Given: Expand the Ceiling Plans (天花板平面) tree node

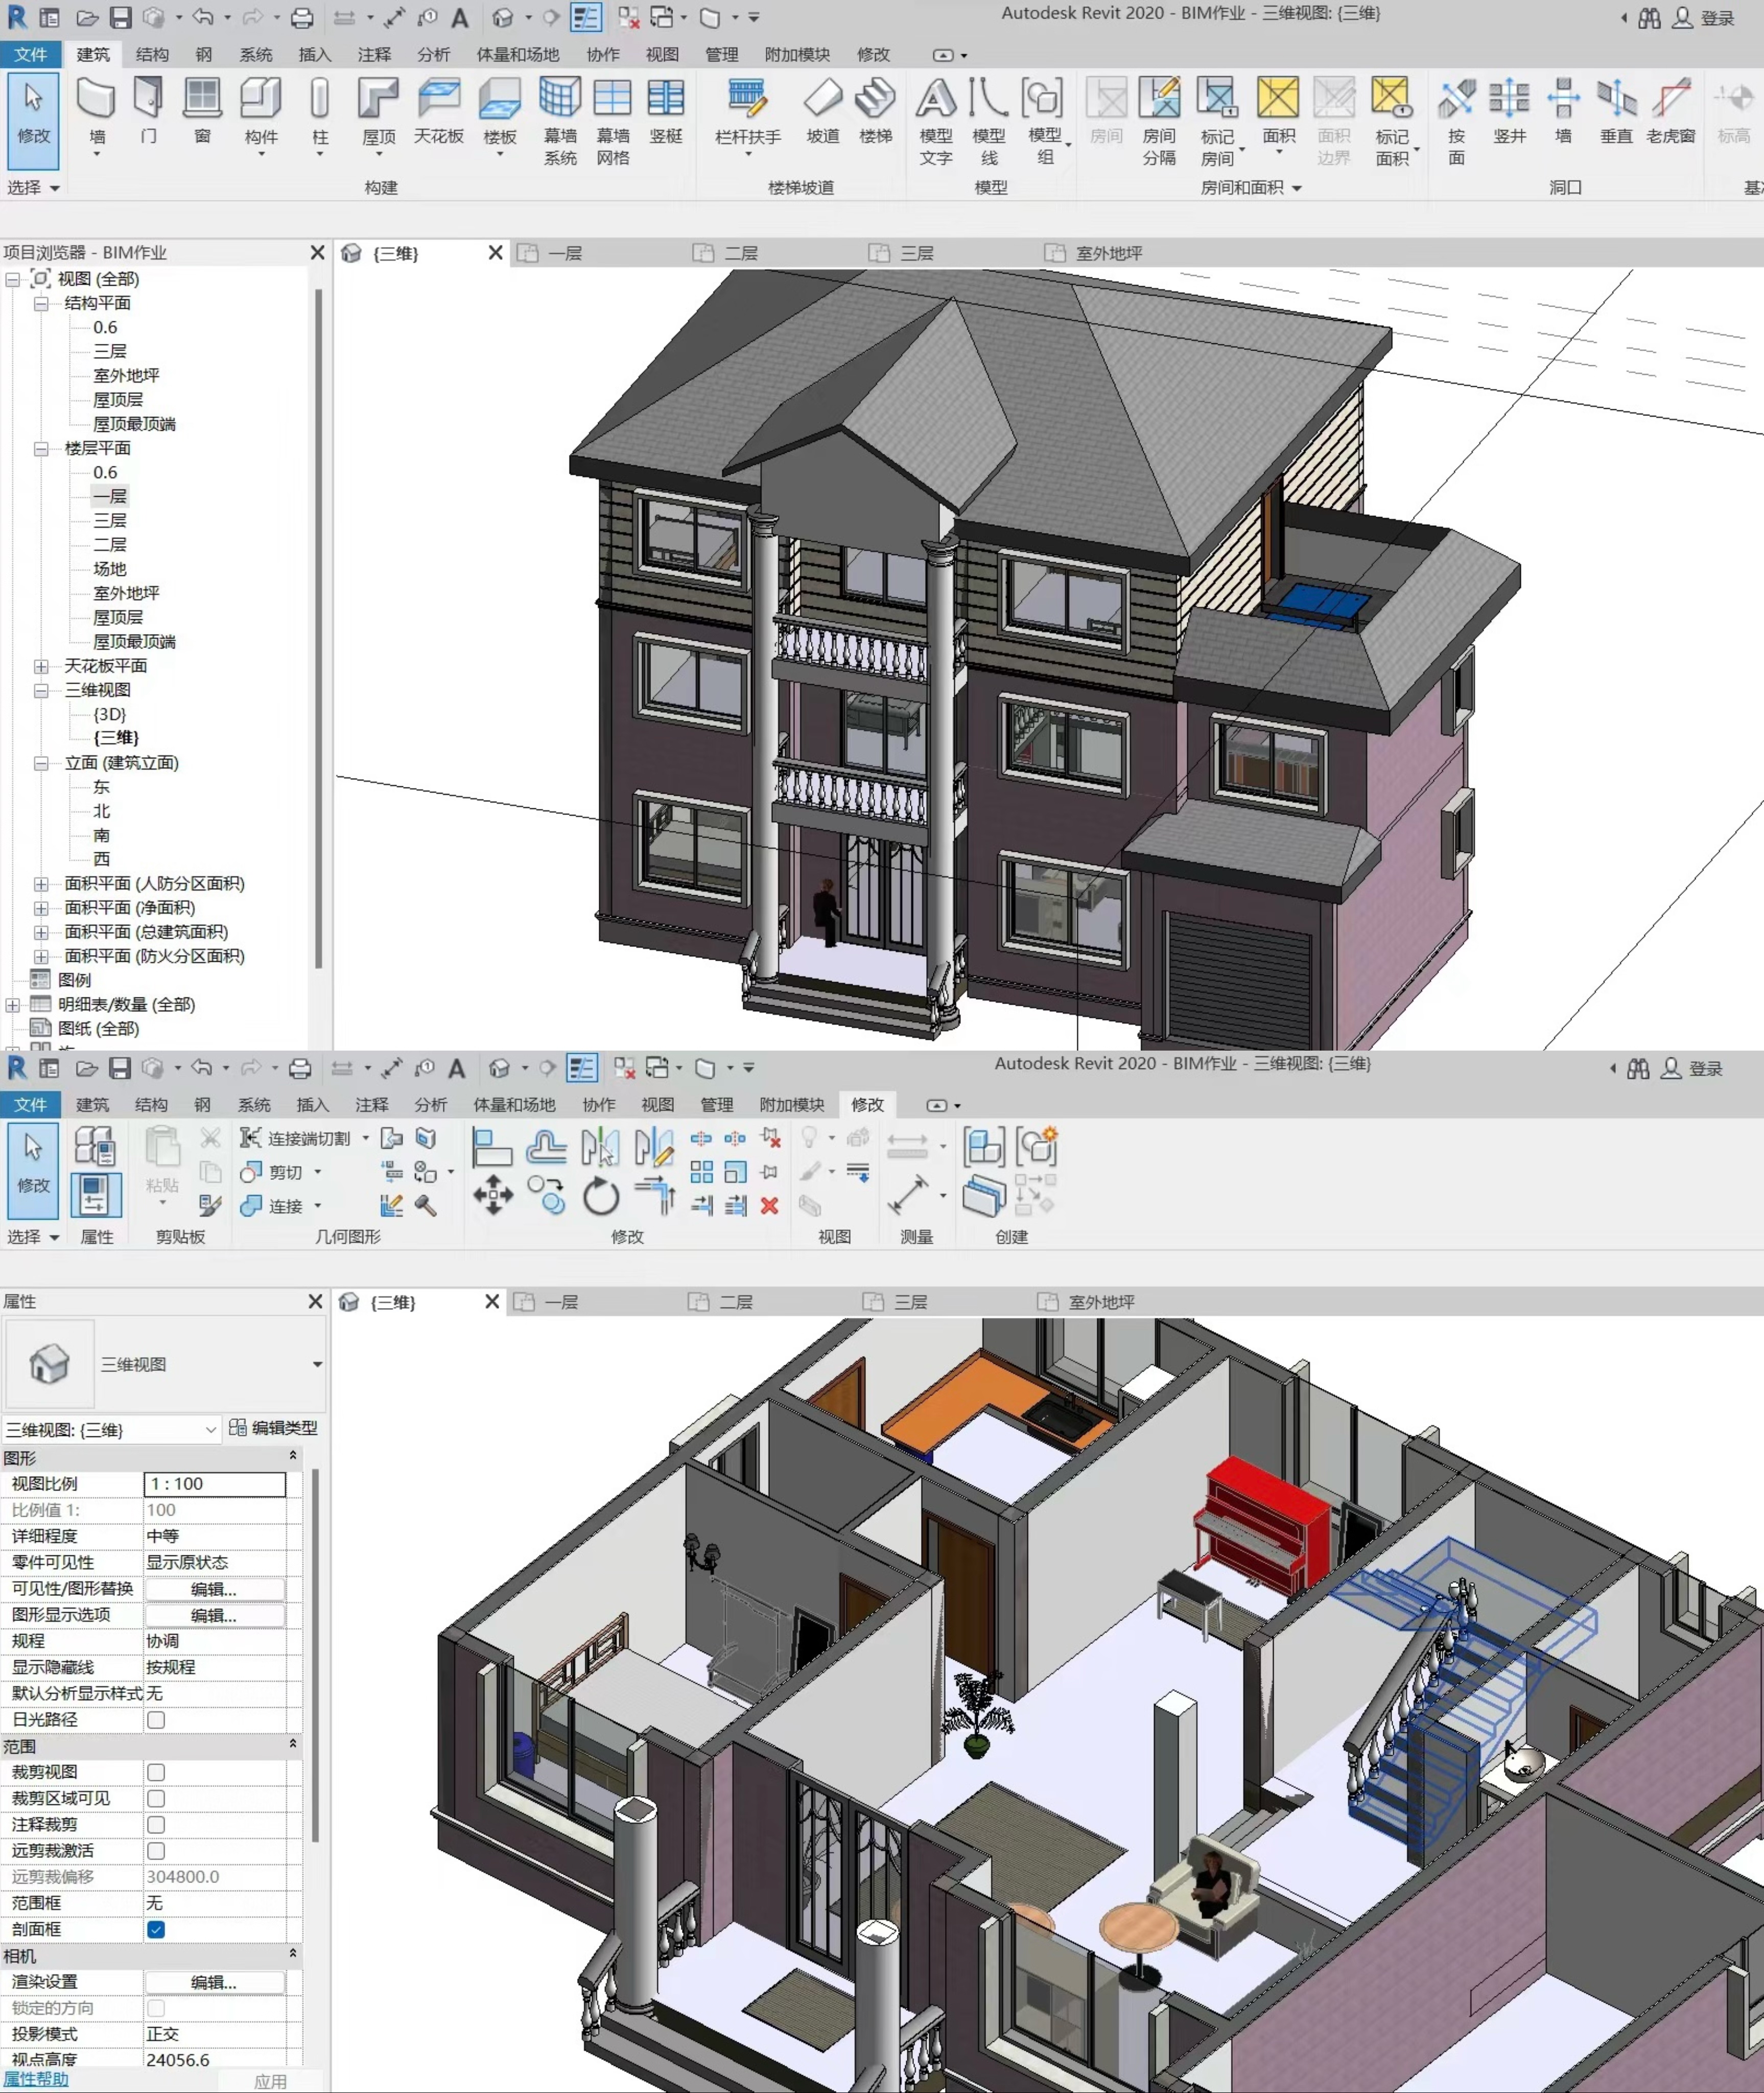Looking at the screenshot, I should pyautogui.click(x=41, y=666).
